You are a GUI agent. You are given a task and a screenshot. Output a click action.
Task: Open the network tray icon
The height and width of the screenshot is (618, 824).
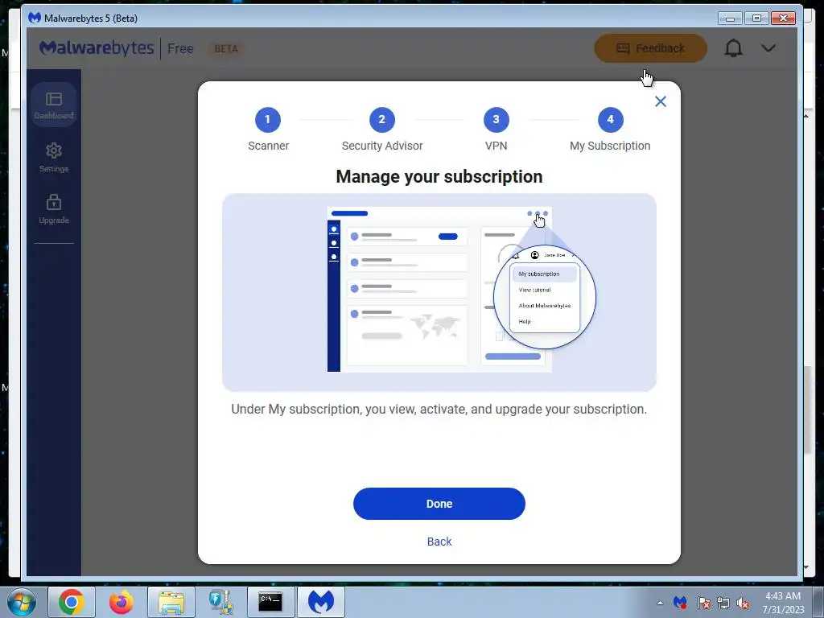click(x=723, y=603)
